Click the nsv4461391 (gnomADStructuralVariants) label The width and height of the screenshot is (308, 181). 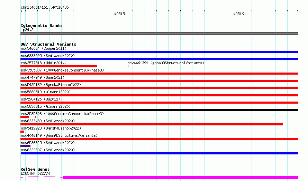pos(166,63)
